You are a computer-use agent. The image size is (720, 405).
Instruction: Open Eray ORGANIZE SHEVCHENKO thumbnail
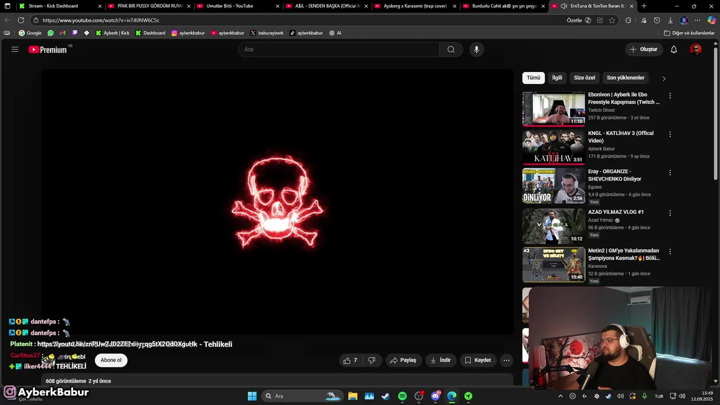[553, 186]
